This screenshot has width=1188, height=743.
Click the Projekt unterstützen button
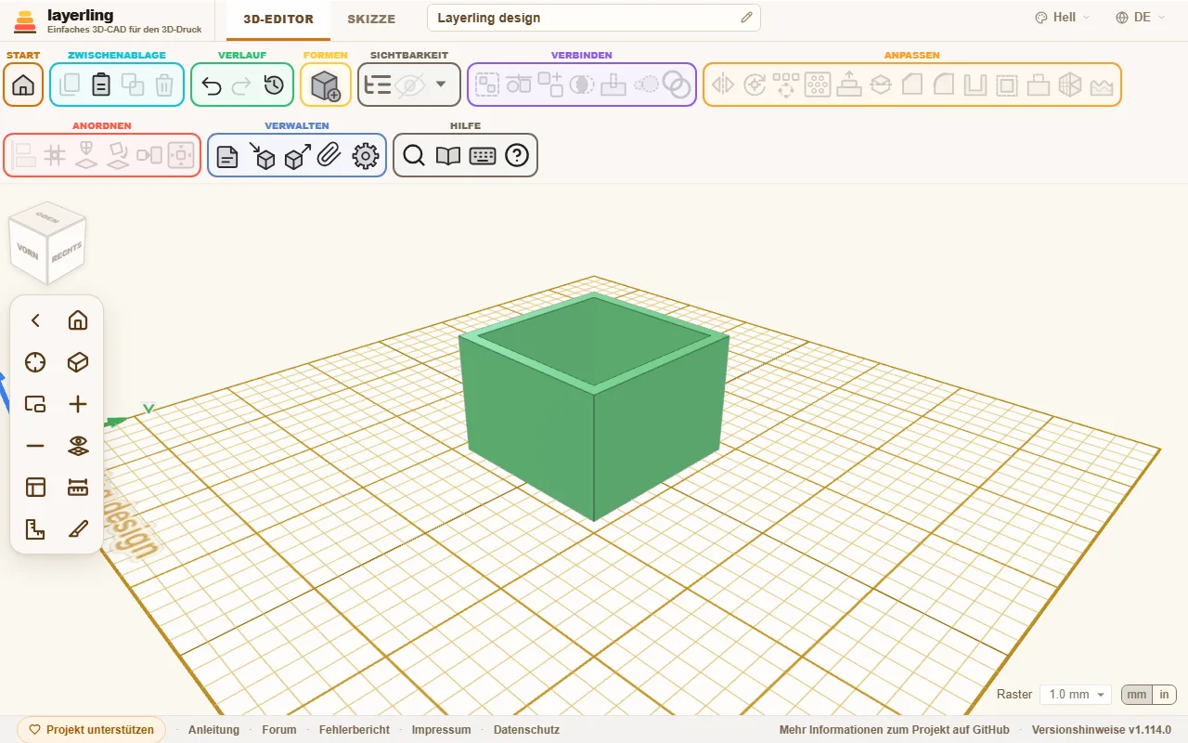pos(92,730)
